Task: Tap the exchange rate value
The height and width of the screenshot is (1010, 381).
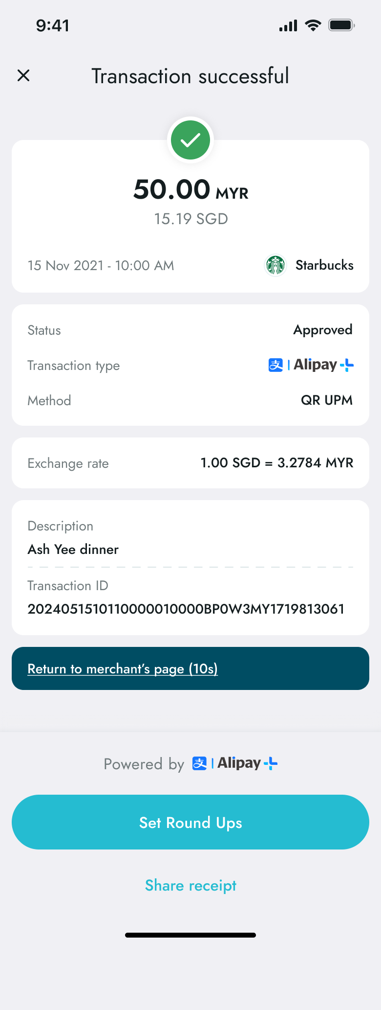Action: (277, 463)
